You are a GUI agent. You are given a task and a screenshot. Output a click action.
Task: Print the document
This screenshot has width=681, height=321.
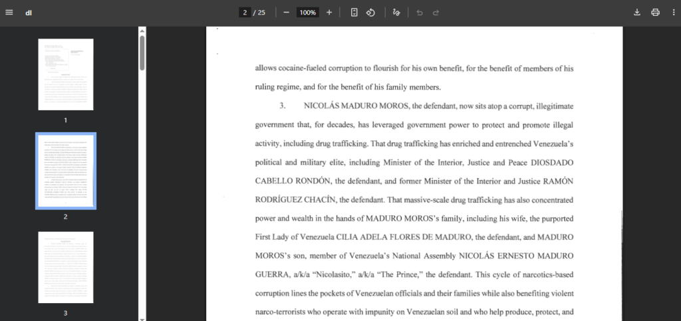pyautogui.click(x=655, y=13)
